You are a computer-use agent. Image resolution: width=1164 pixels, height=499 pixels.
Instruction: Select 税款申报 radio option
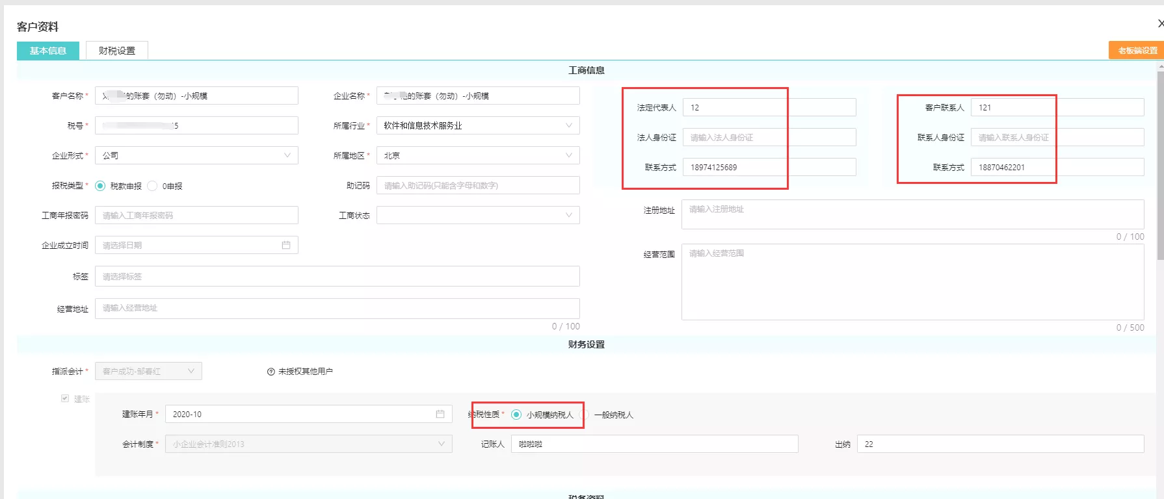(x=100, y=186)
